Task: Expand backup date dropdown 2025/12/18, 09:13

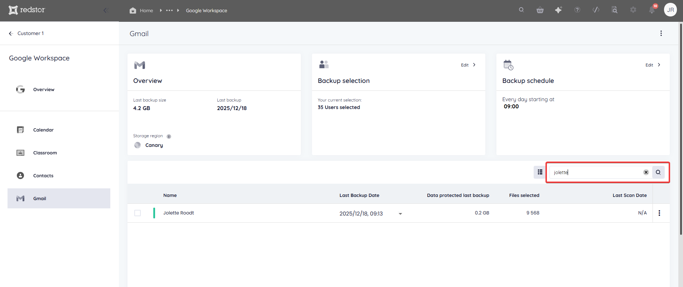Action: tap(400, 214)
